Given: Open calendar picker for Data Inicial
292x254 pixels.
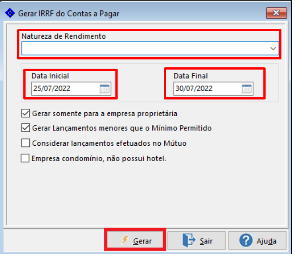Looking at the screenshot, I should pos(104,88).
